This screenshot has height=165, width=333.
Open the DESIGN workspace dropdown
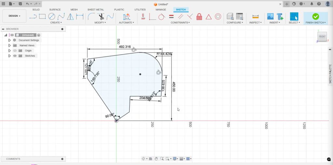click(14, 16)
